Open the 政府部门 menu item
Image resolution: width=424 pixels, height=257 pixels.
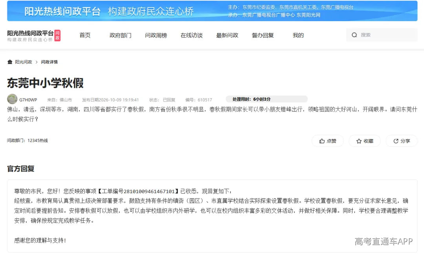coord(121,35)
